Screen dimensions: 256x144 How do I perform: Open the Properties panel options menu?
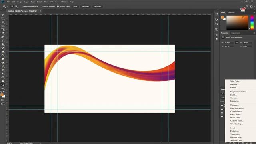tap(254, 33)
